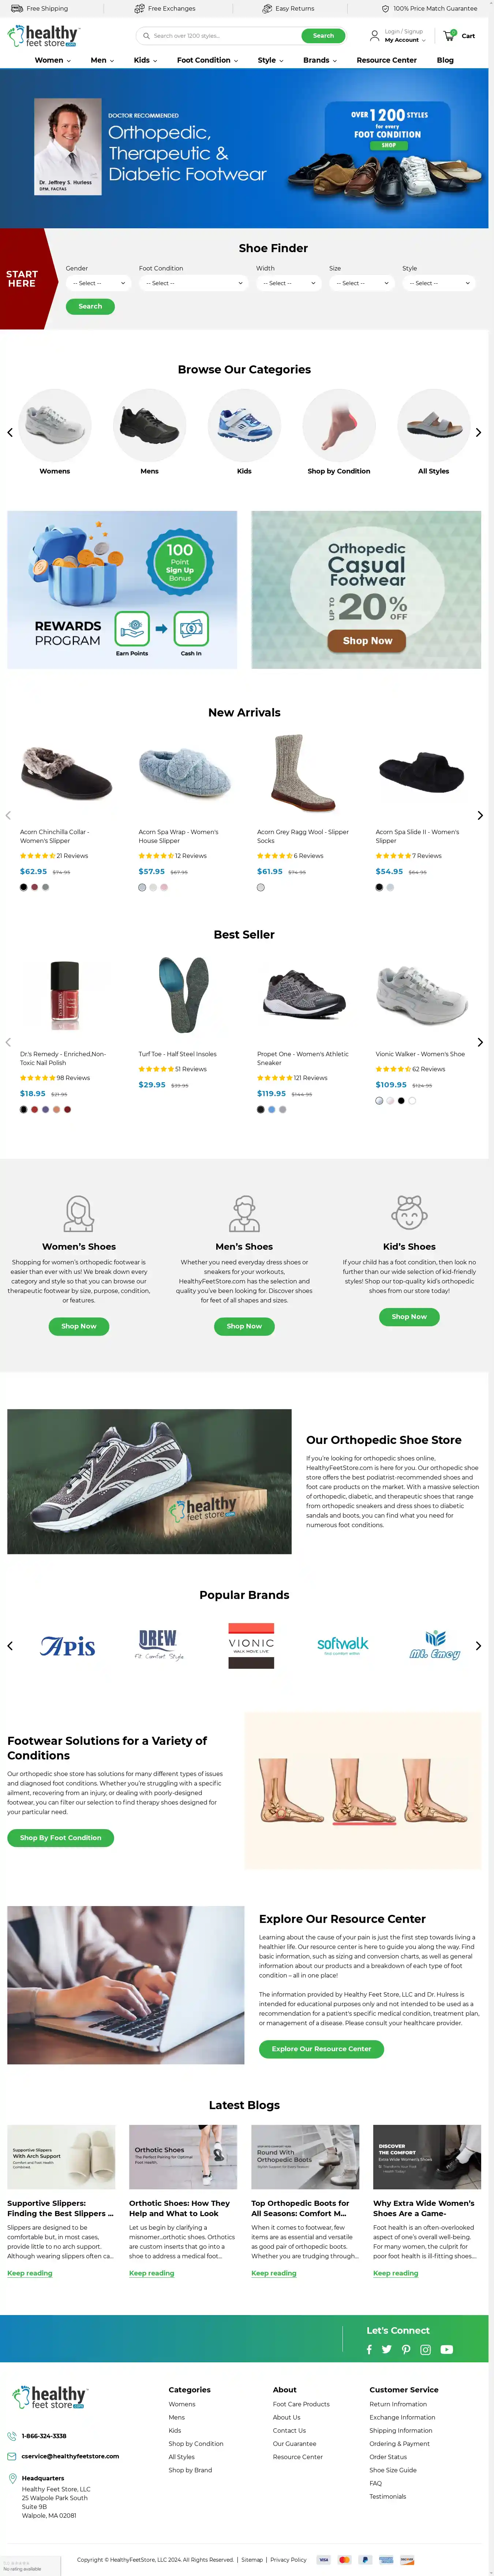The image size is (494, 2576).
Task: Click the account user icon
Action: click(374, 36)
